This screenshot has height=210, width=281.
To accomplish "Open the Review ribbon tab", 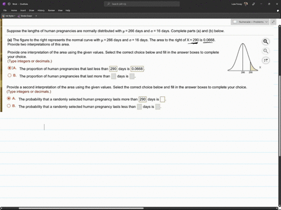I will point(52,10).
